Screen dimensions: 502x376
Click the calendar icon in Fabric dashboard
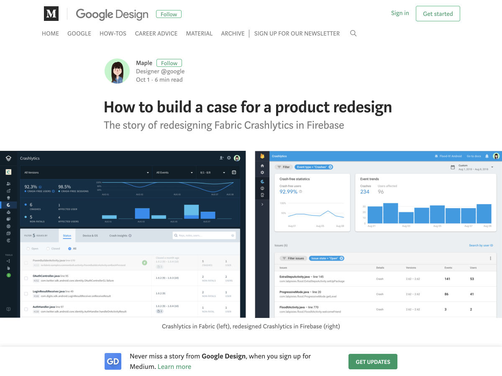(x=234, y=172)
